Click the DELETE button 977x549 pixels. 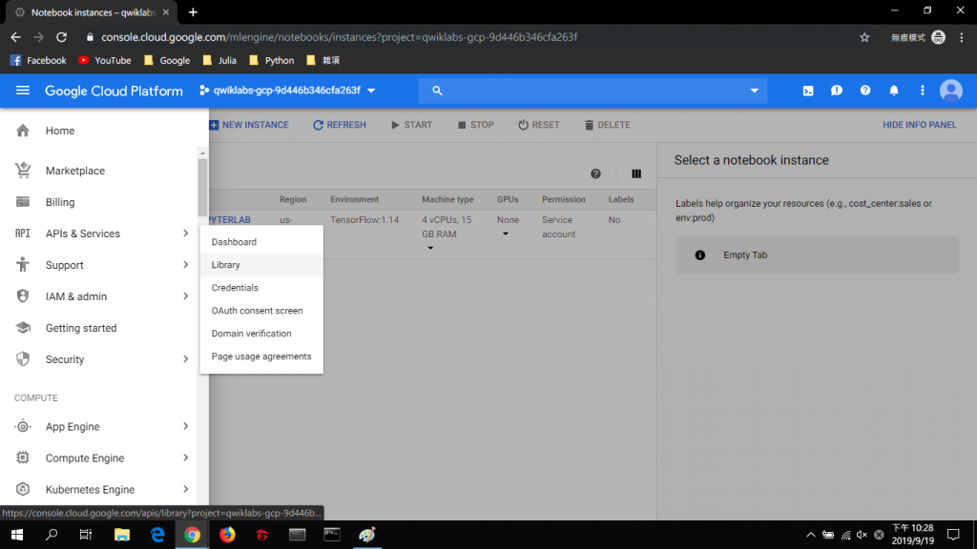(x=608, y=125)
